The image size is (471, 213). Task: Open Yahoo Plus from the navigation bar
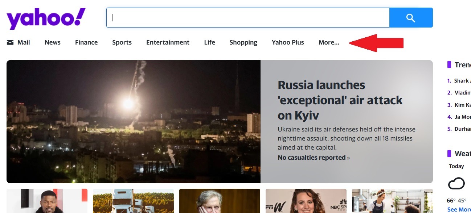click(288, 42)
